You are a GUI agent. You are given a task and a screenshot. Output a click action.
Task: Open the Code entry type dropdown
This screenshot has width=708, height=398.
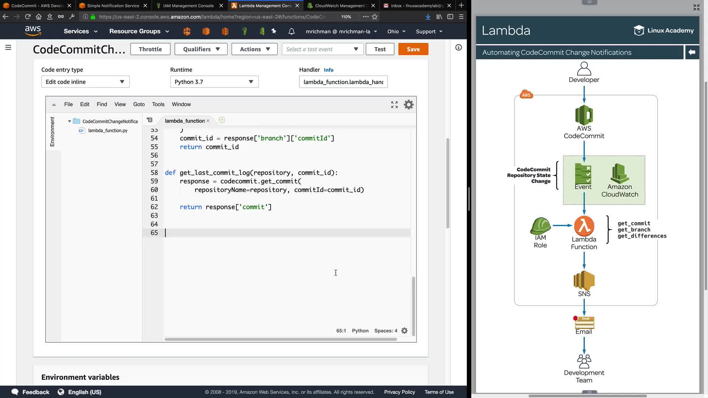point(85,82)
